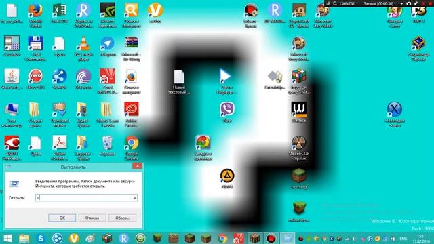
Task: Launch AIMP player desktop shortcut
Action: (227, 176)
